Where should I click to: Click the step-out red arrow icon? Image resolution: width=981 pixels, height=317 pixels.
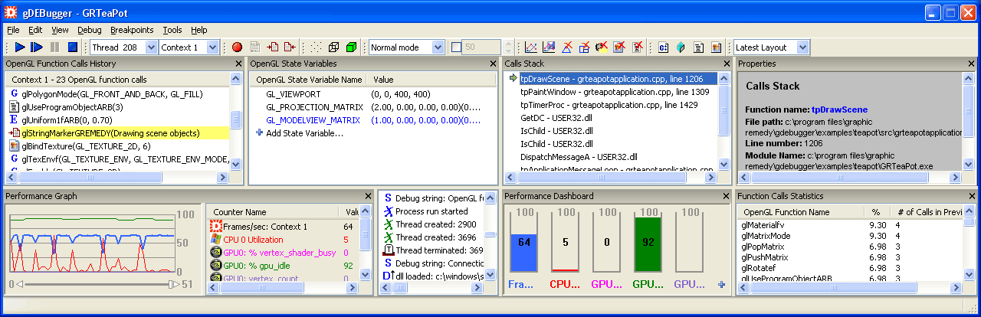tap(290, 47)
